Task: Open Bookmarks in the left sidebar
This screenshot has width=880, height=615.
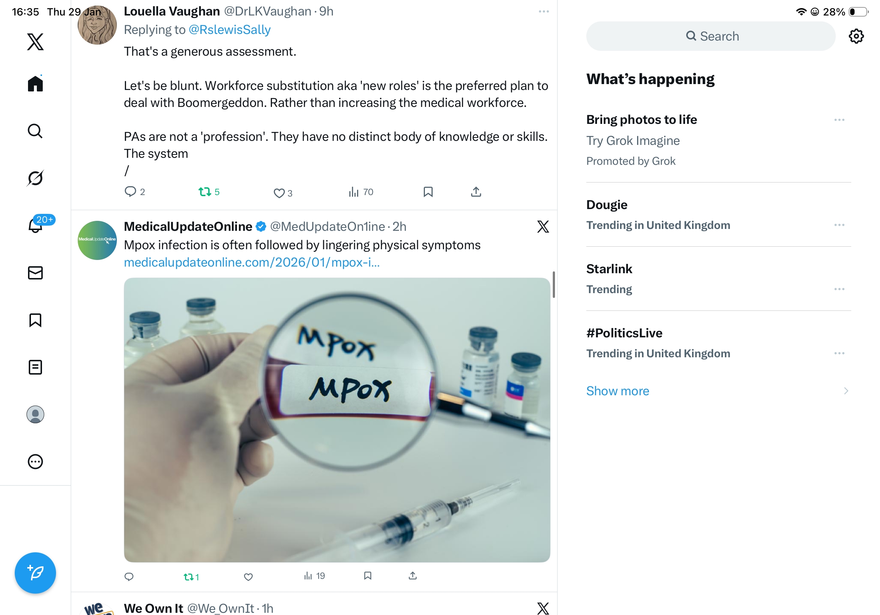Action: click(x=35, y=320)
